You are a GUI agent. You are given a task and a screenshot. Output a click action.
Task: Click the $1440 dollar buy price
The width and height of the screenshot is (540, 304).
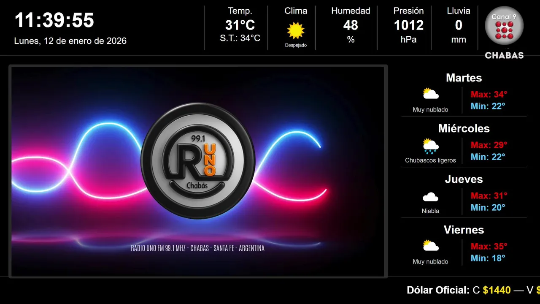pos(497,290)
